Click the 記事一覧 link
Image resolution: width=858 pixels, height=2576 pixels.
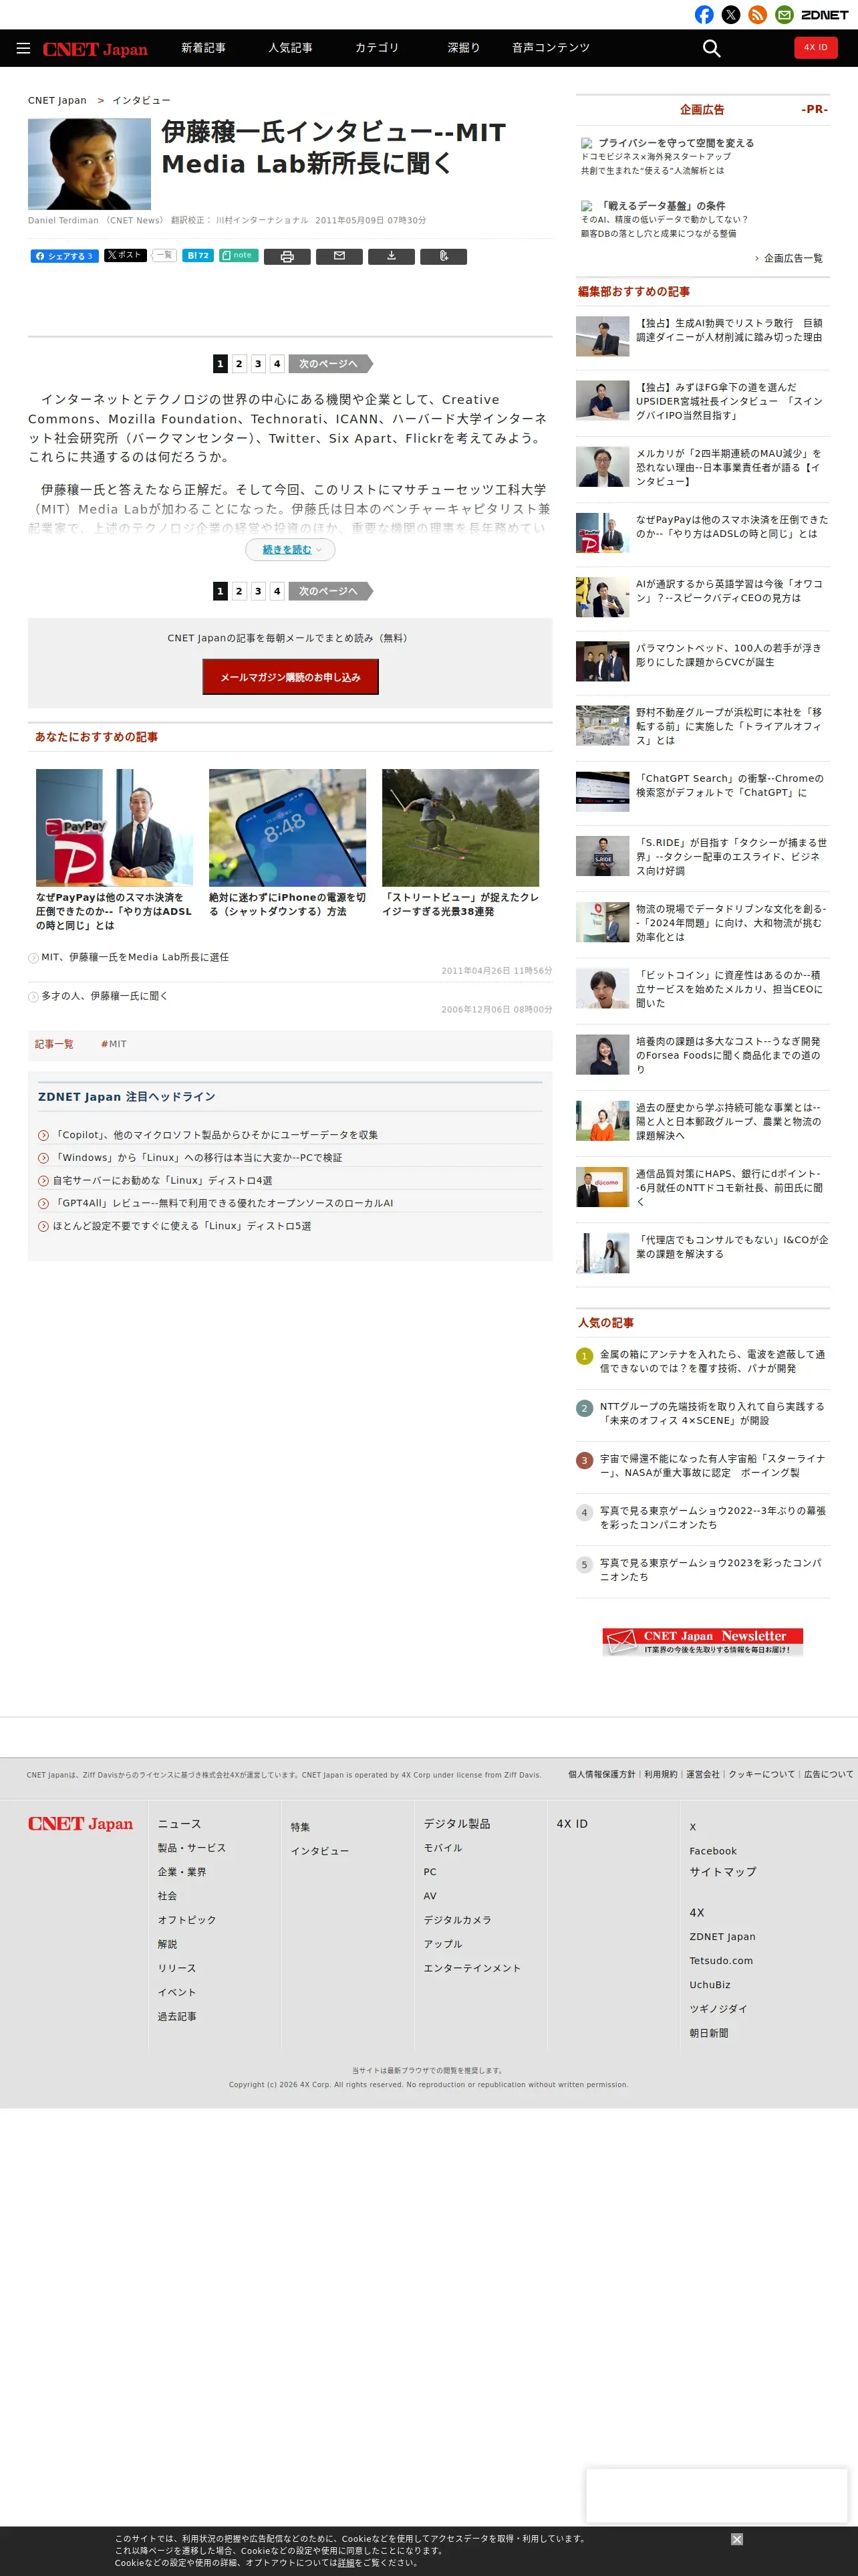(x=54, y=1044)
